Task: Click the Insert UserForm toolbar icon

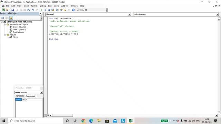Action: point(7,10)
